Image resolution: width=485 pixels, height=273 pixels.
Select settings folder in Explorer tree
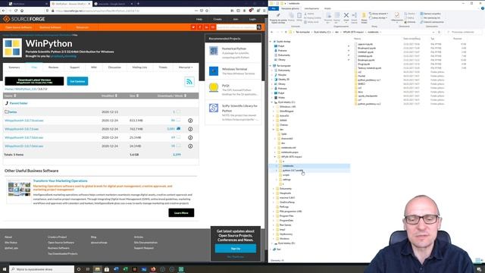(x=286, y=180)
